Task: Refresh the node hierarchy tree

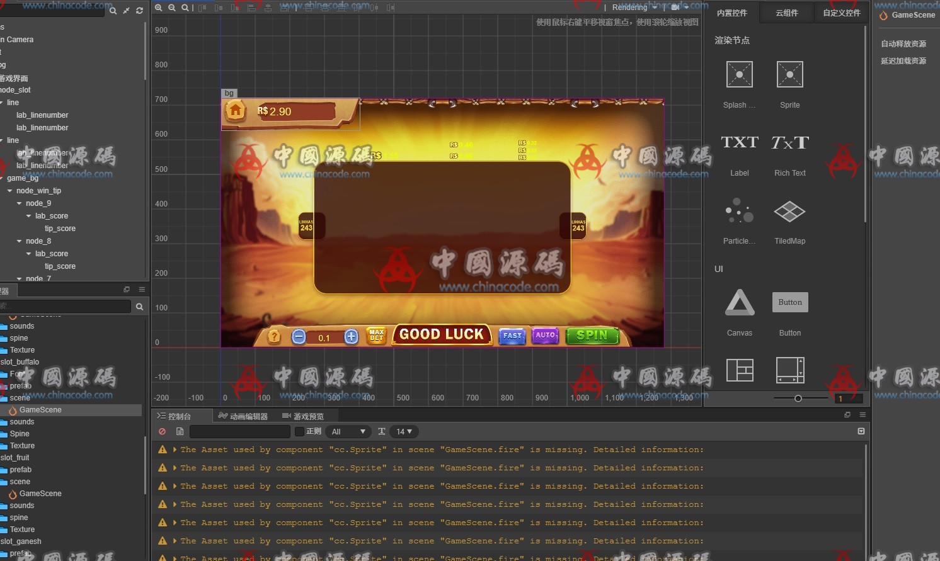Action: click(139, 11)
